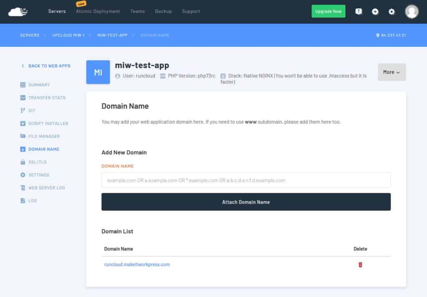Select File Manager in sidebar
This screenshot has height=297, width=427.
point(44,136)
